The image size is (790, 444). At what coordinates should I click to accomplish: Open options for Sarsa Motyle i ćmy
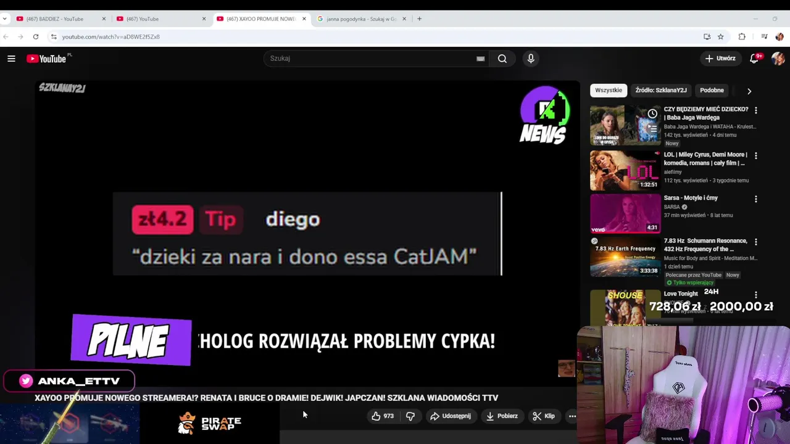pos(756,199)
